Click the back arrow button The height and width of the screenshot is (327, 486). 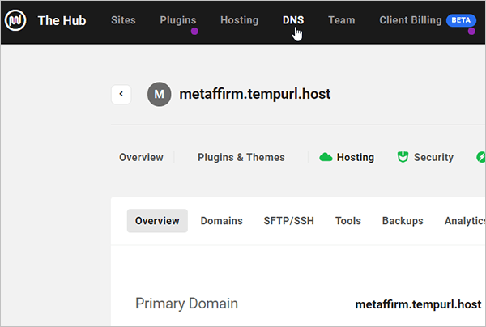click(122, 94)
